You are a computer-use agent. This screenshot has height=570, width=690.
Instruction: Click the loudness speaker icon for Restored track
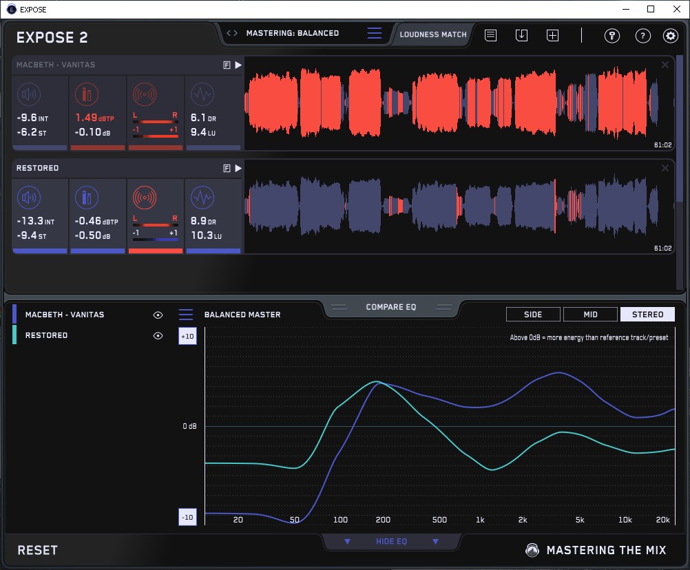coord(28,198)
